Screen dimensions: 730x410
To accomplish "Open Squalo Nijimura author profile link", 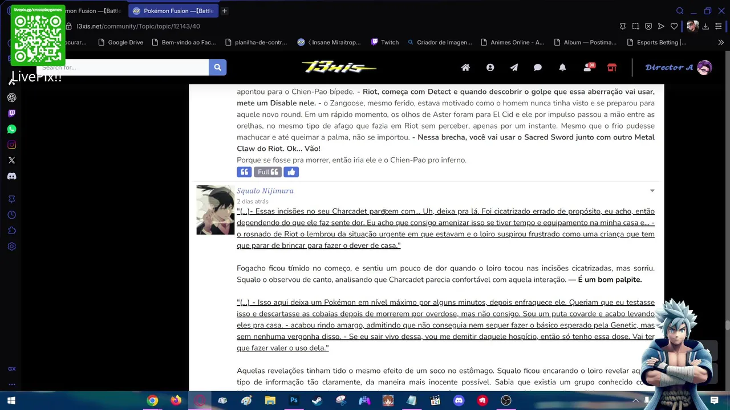I will point(265,191).
